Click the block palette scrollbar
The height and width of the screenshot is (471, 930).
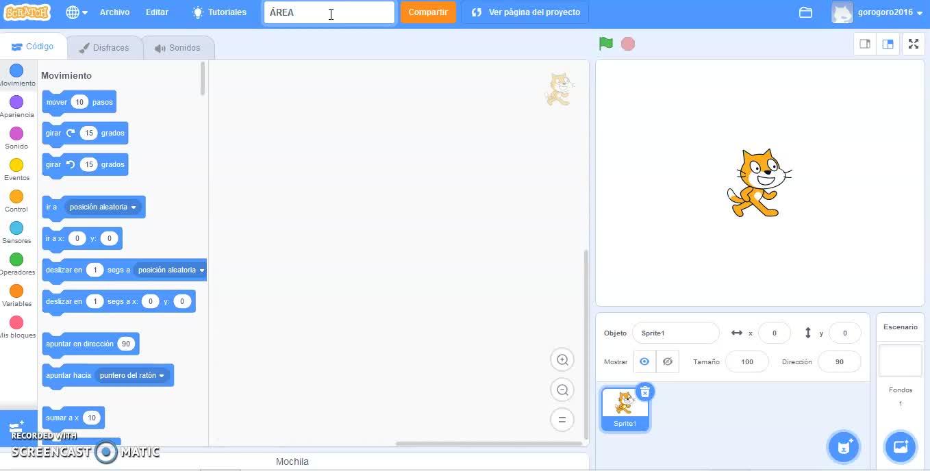(203, 79)
